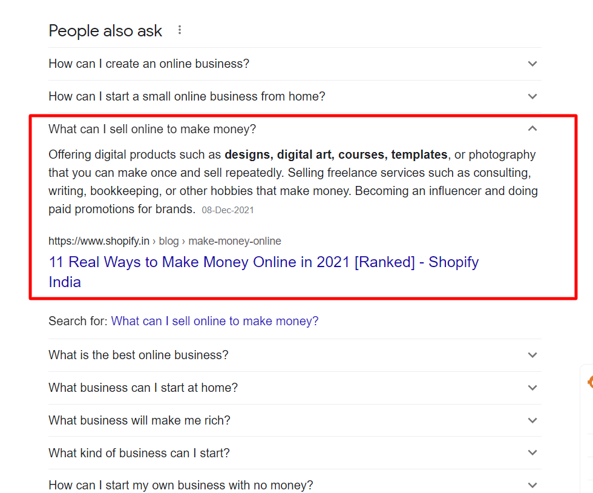Viewport: 593px width, 493px height.
Task: Click the expanded question title 'What can I sell online to make money?'
Action: click(x=152, y=129)
